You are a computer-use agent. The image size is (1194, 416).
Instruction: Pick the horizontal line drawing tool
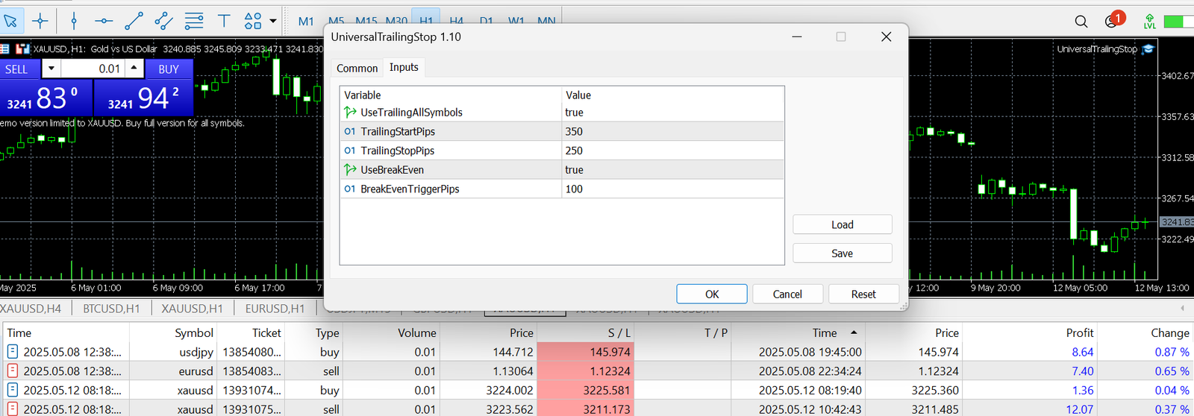(x=104, y=21)
